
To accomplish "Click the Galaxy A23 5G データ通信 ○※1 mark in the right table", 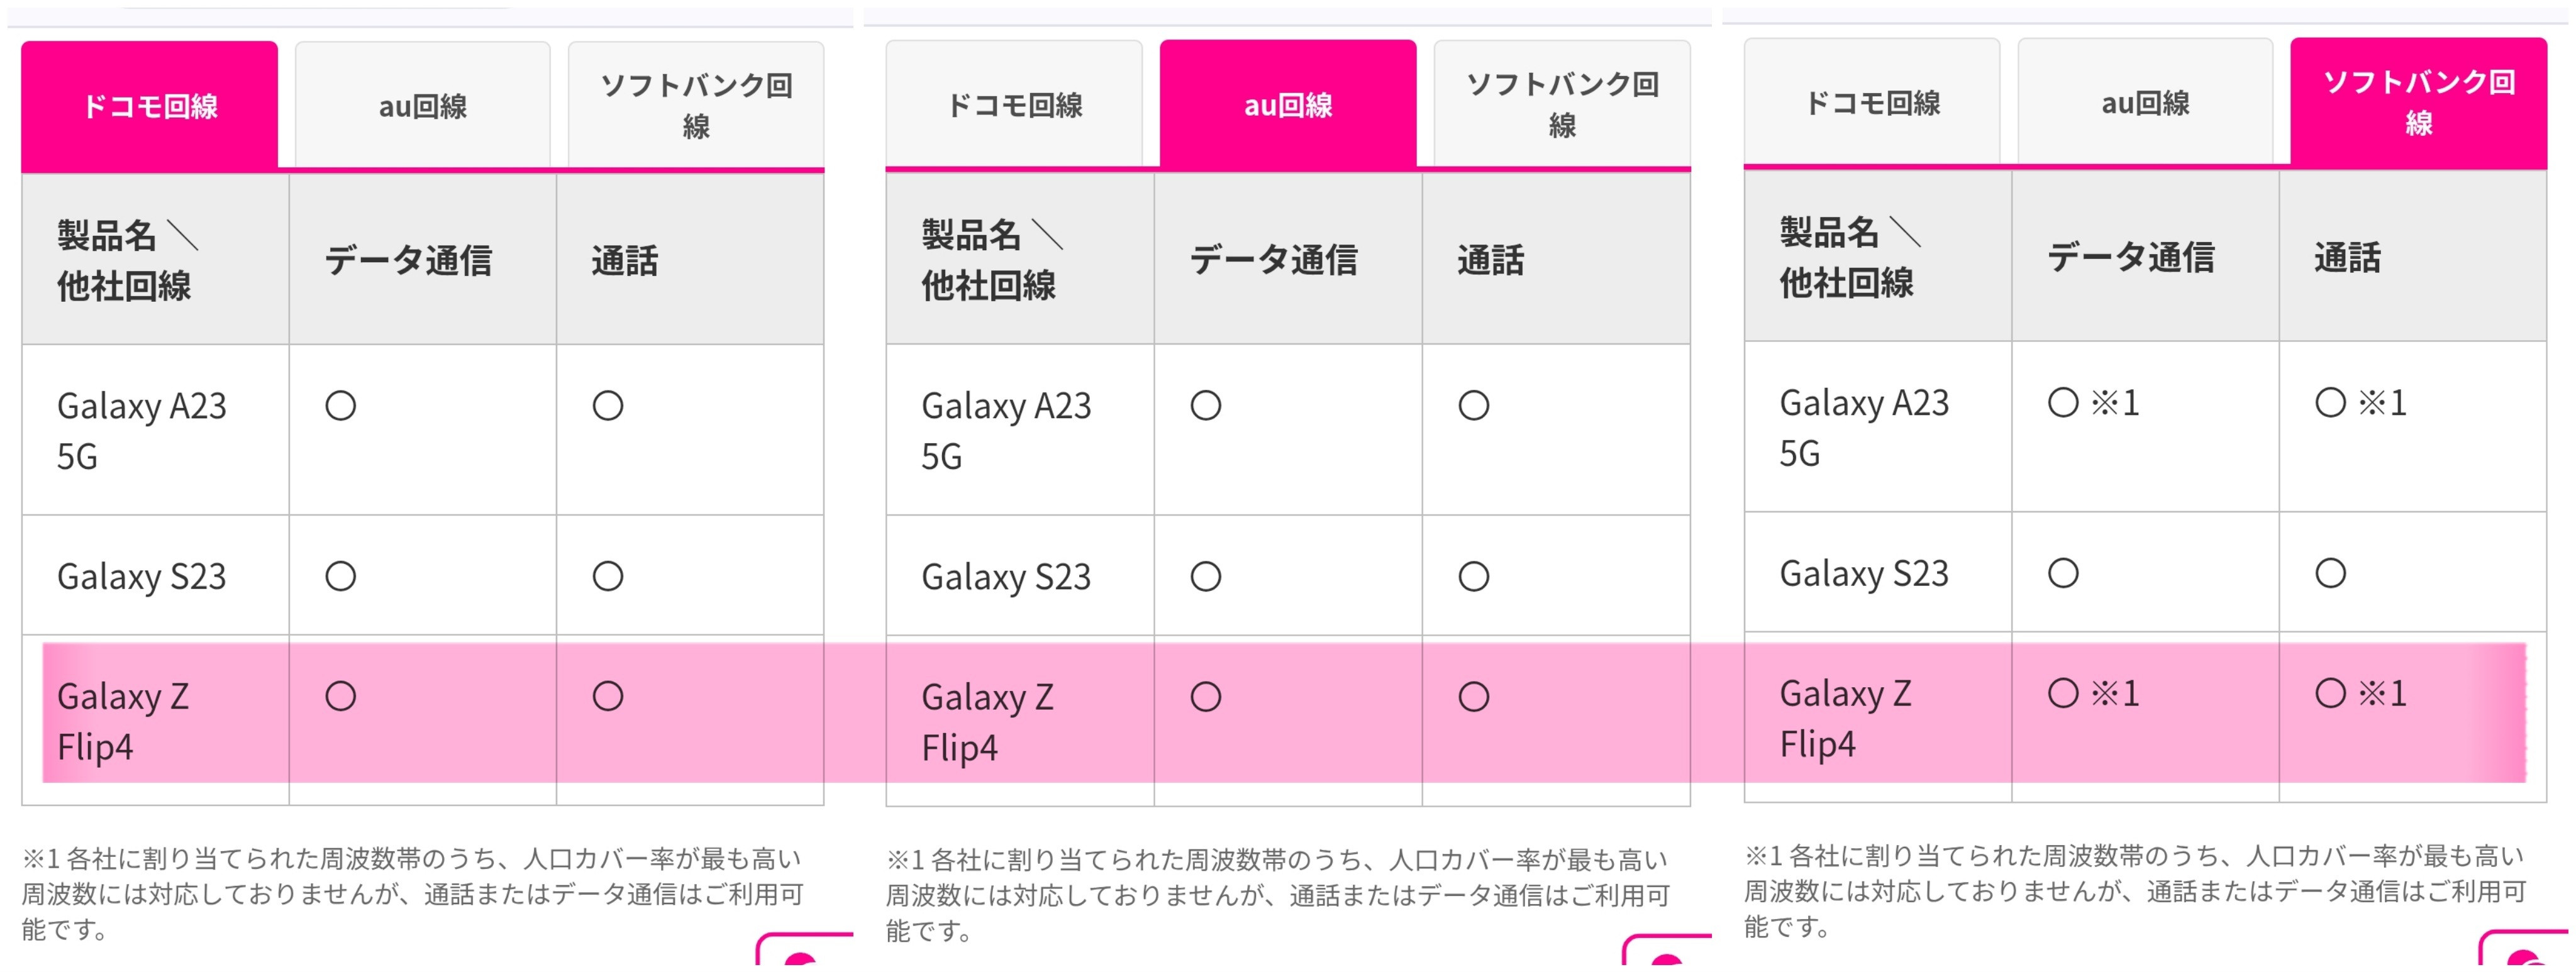I will (2093, 403).
